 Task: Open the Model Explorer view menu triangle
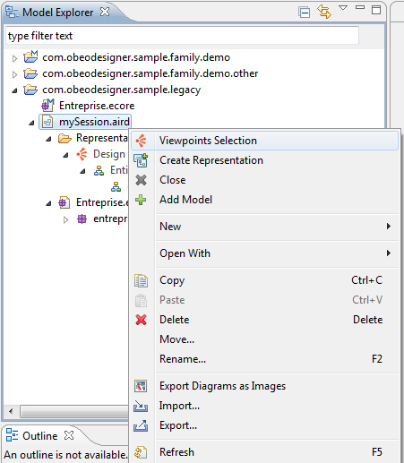343,8
